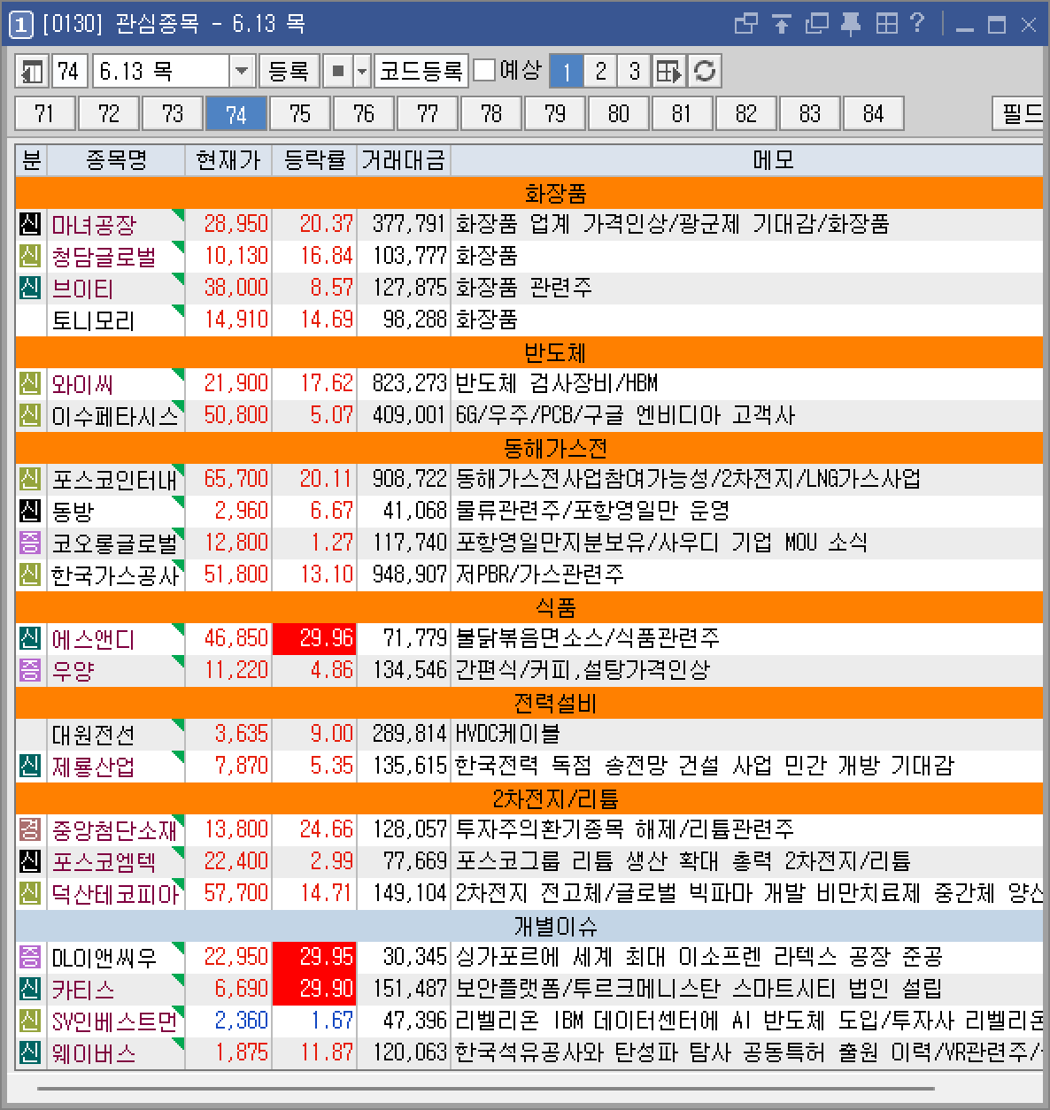Switch to watchlist tab 71
This screenshot has height=1110, width=1050.
45,113
